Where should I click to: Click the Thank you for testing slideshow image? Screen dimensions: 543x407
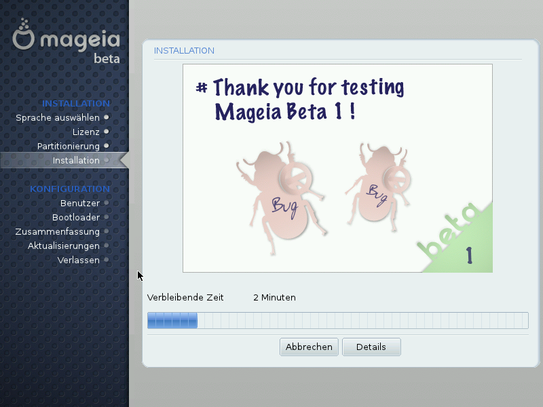[x=337, y=168]
